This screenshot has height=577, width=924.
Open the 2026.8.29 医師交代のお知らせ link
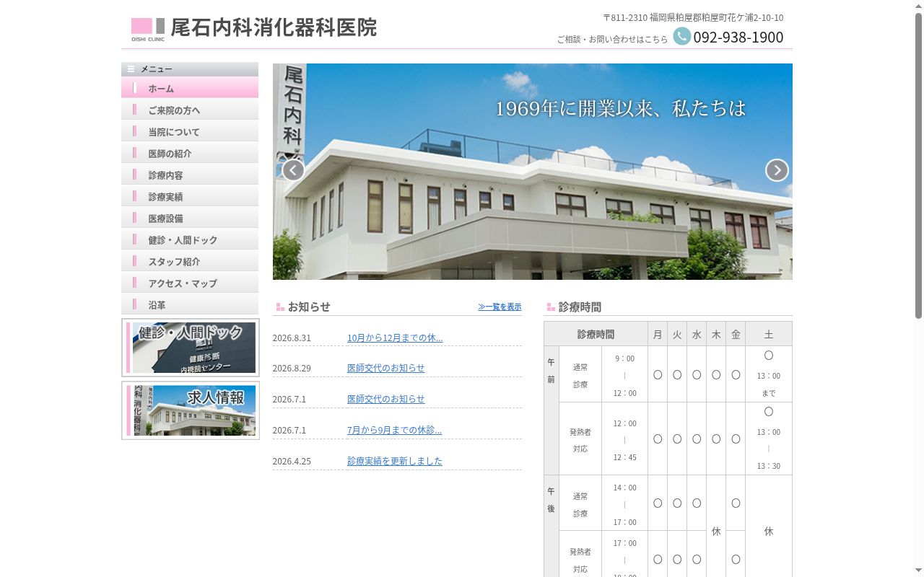[x=385, y=368]
